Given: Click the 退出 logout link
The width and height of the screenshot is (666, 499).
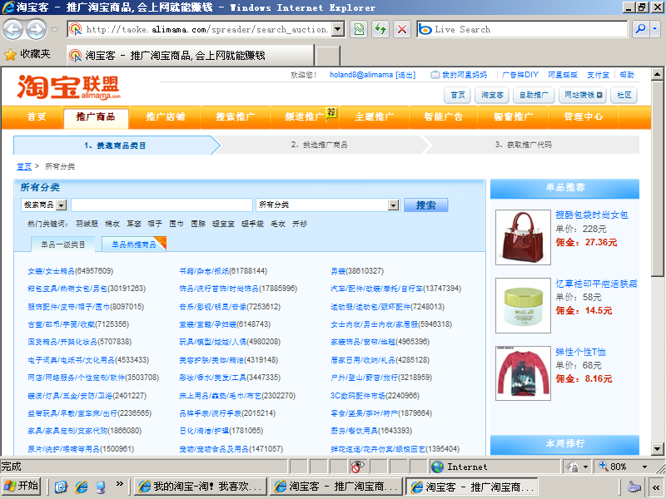Looking at the screenshot, I should click(405, 75).
